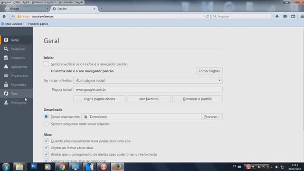Open the Geral preferences section
This screenshot has width=304, height=171.
pos(16,40)
